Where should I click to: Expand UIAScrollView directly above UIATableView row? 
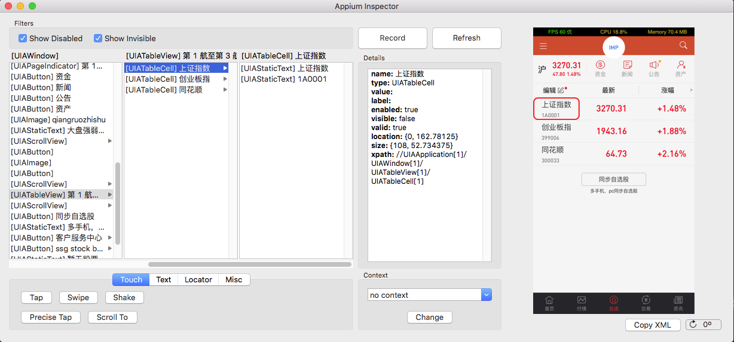pos(110,184)
